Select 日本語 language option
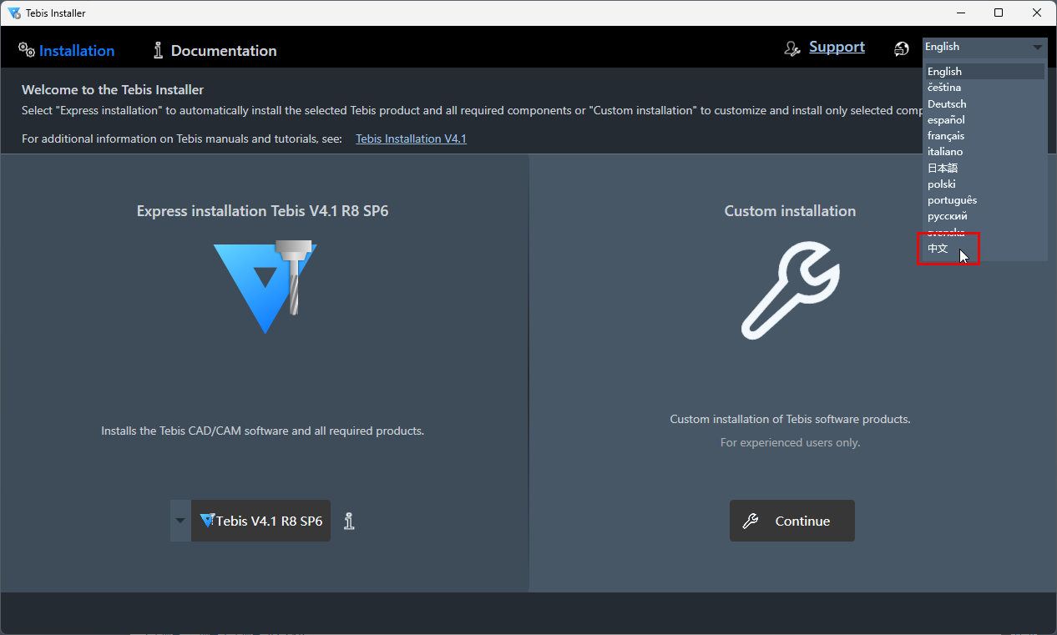Screen dimensions: 1057x635 (984, 169)
